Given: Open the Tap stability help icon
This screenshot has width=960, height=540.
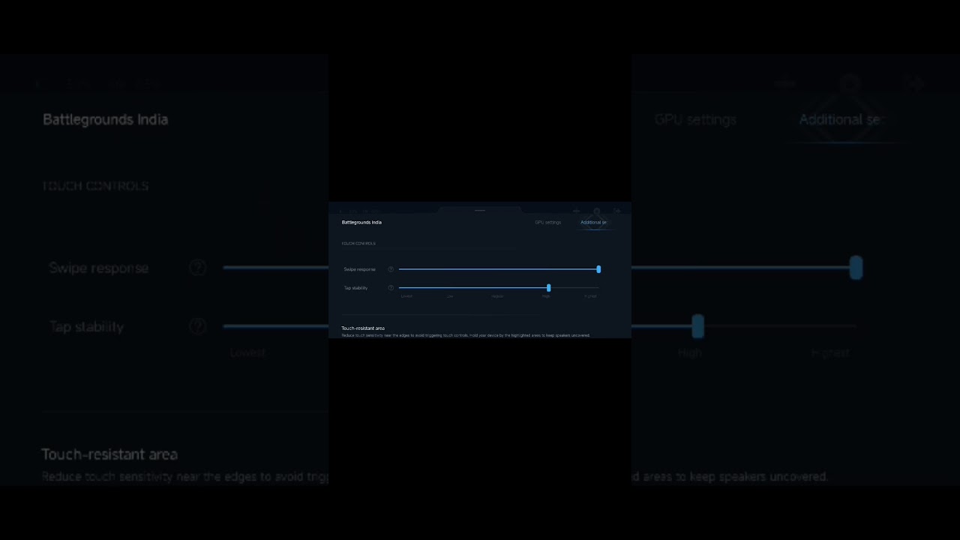Looking at the screenshot, I should pyautogui.click(x=391, y=288).
